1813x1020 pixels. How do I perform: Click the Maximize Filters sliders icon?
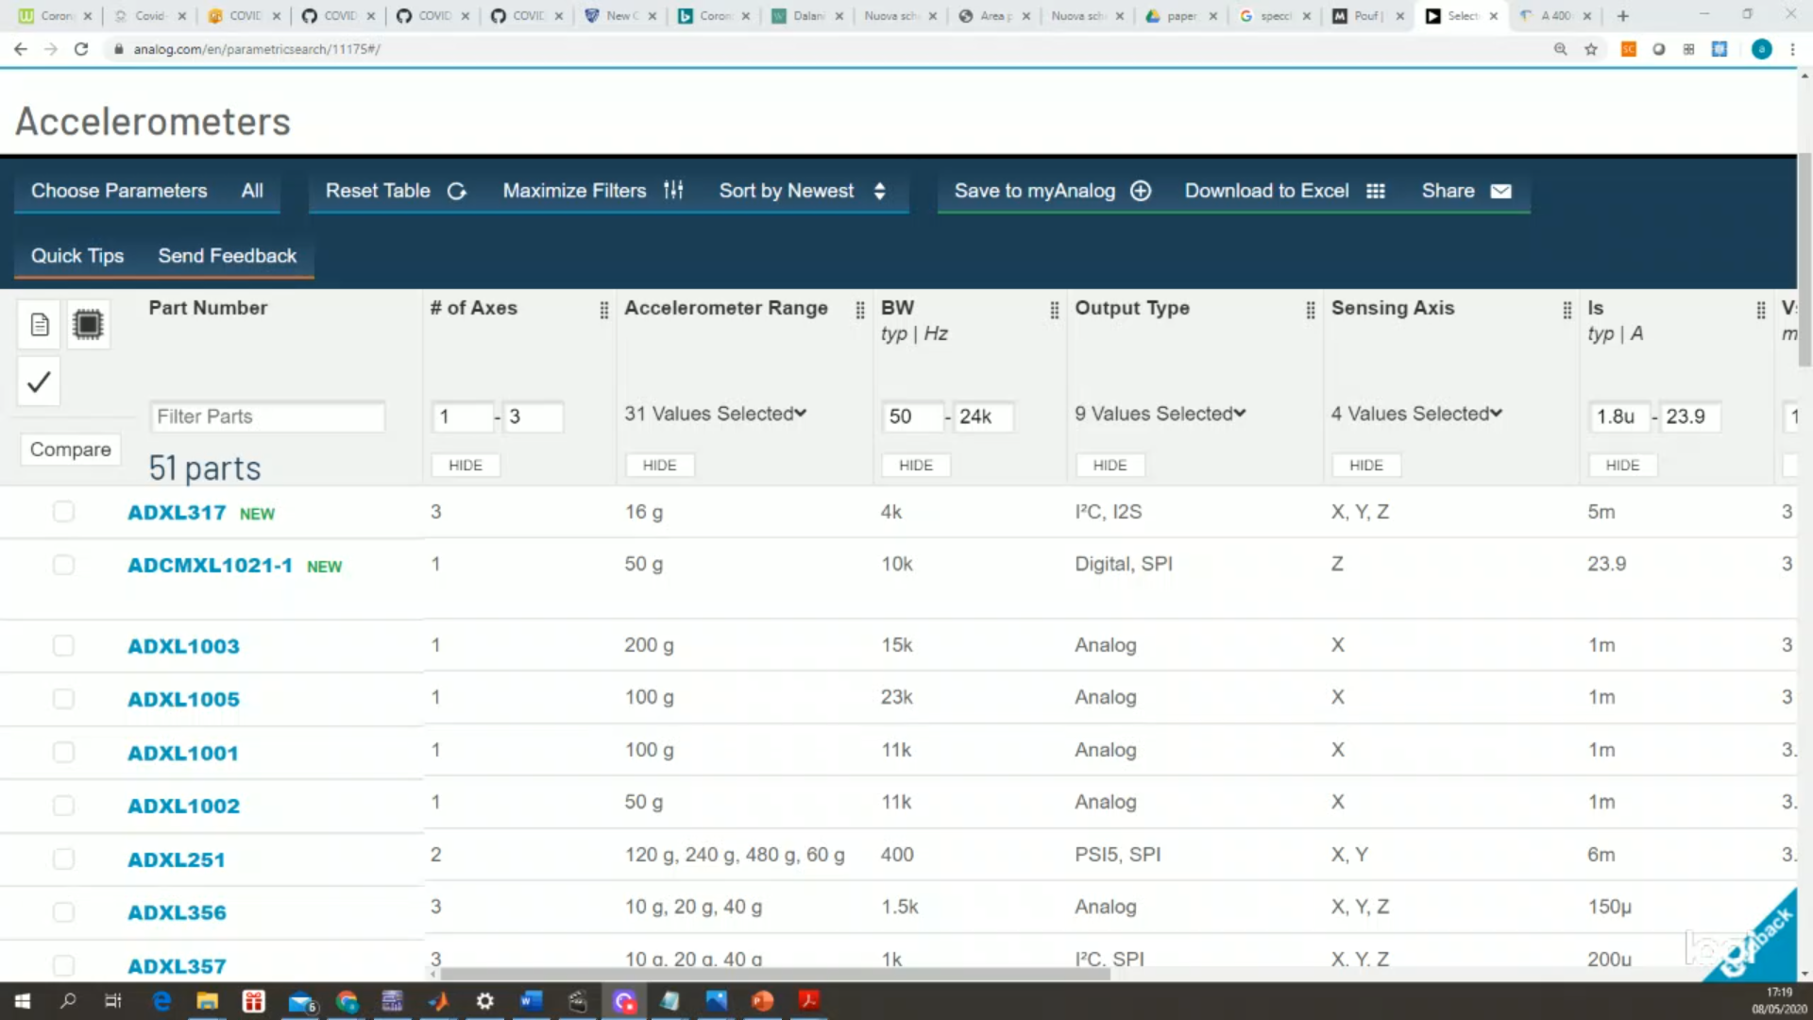click(673, 191)
